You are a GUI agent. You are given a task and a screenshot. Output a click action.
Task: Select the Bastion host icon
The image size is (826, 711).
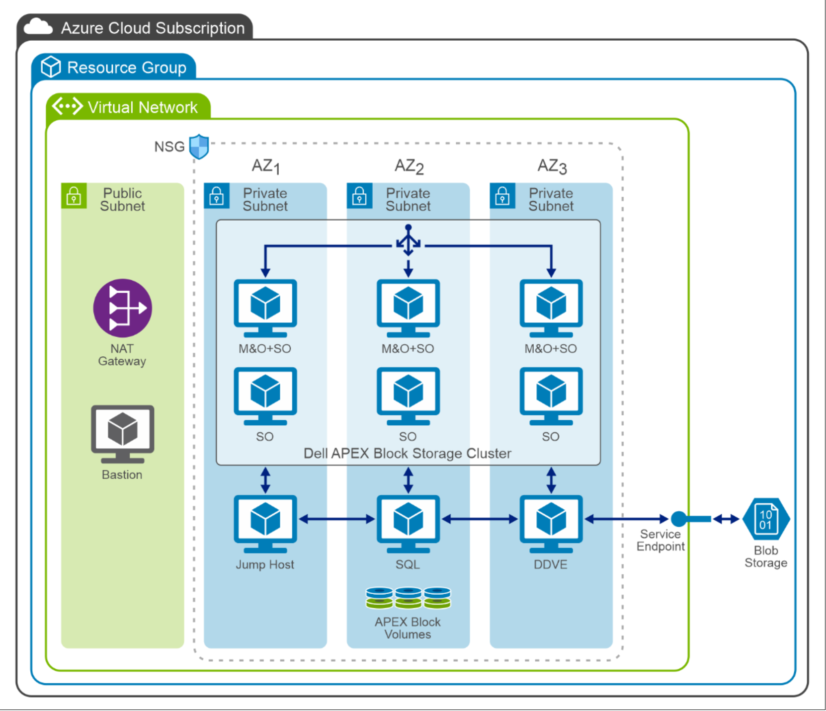[123, 434]
